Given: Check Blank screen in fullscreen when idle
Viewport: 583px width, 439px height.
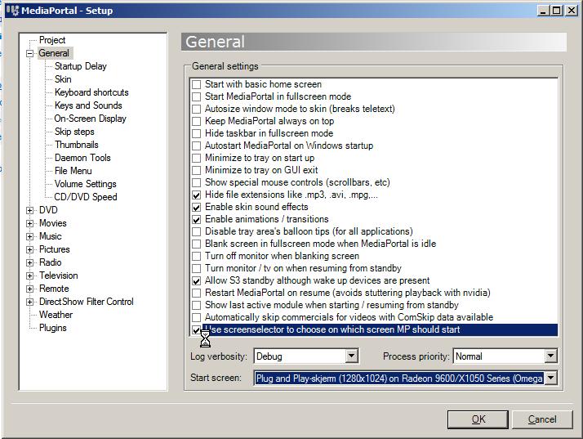Looking at the screenshot, I should (x=196, y=244).
